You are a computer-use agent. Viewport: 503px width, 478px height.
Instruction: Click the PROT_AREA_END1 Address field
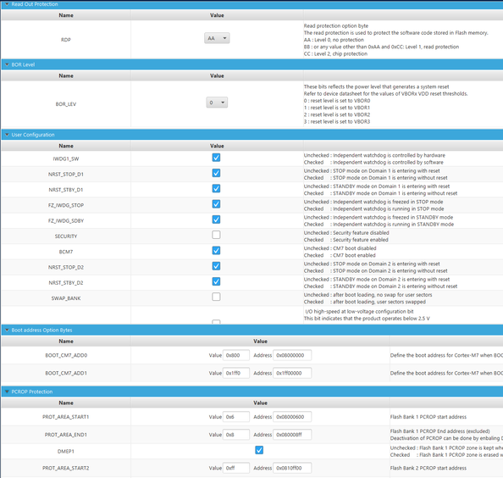(292, 435)
